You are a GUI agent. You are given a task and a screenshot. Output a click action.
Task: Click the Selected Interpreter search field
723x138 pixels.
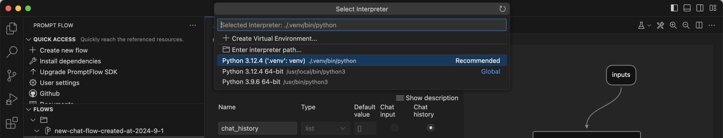click(361, 25)
